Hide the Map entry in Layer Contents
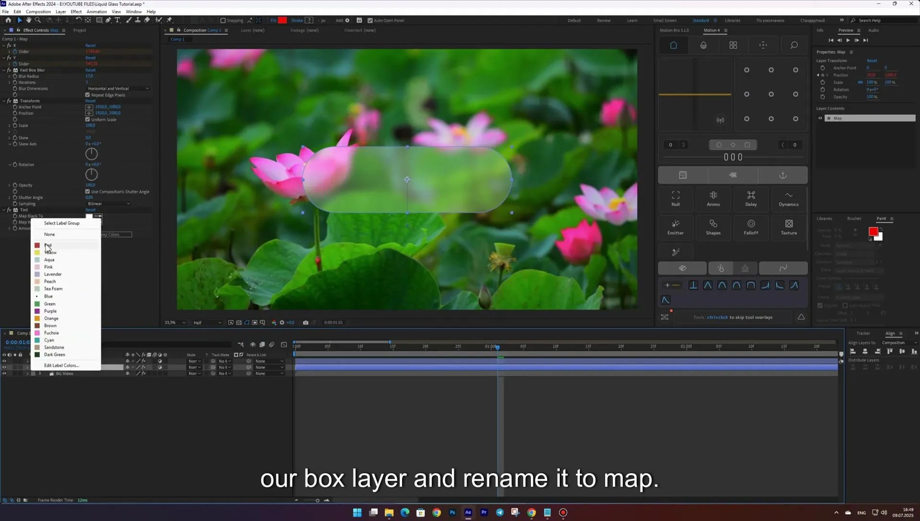The image size is (920, 521). click(820, 118)
